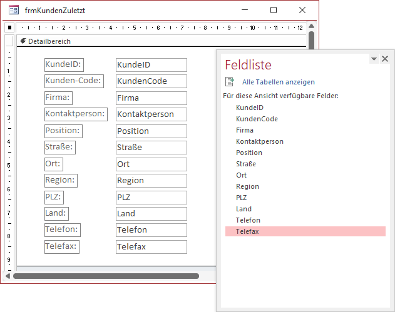
Task: Click the Detailbereich section bar
Action: click(x=162, y=41)
